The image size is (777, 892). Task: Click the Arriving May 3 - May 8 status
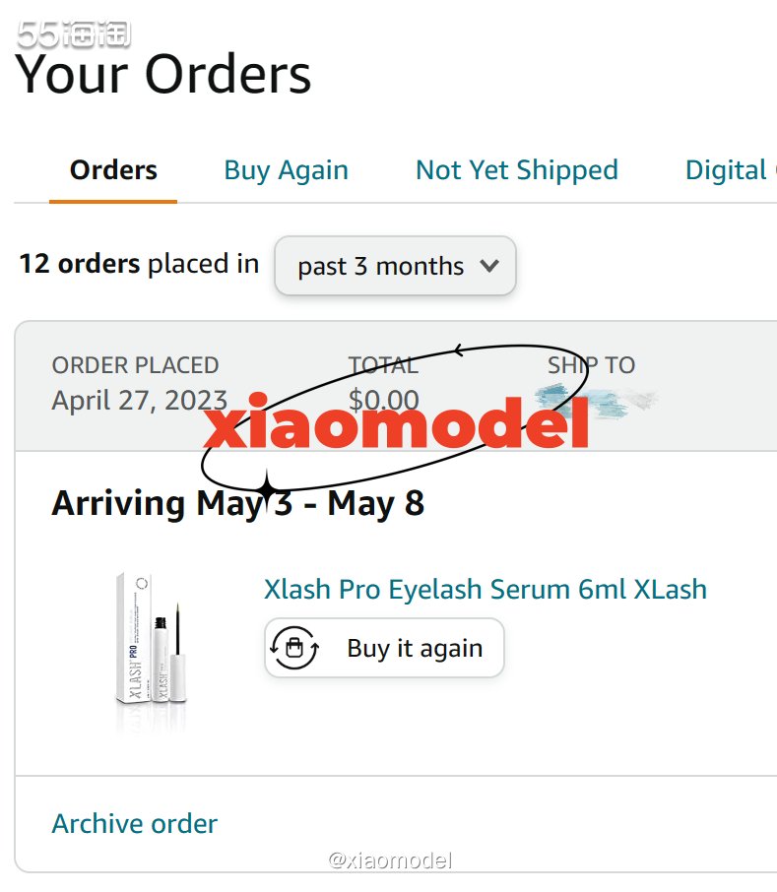[237, 503]
